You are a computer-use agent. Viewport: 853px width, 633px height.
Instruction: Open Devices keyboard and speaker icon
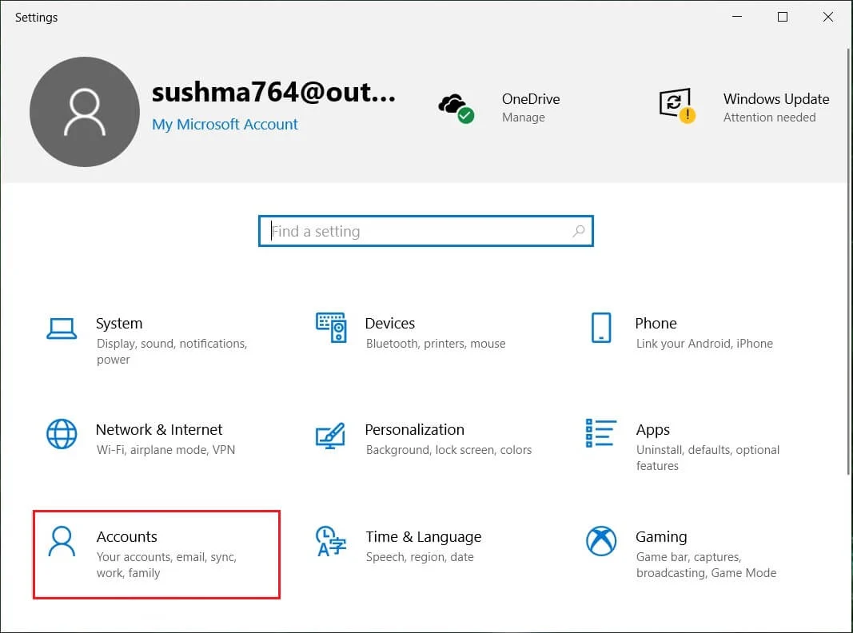[x=331, y=327]
